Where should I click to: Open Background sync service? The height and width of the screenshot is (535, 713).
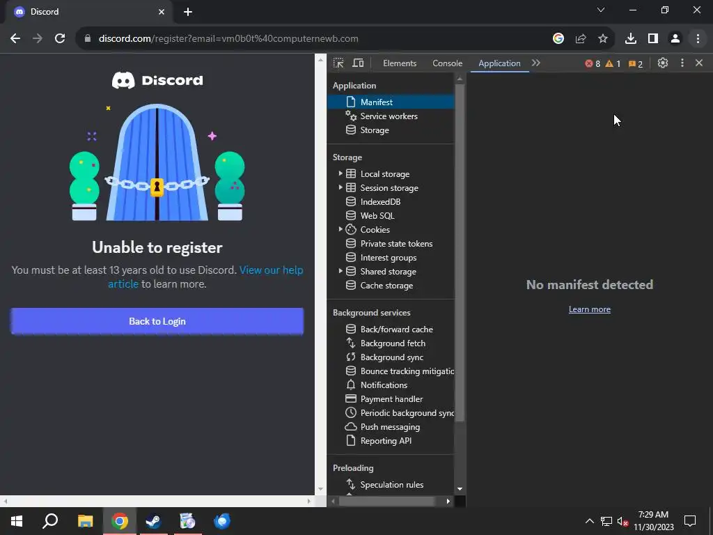coord(391,357)
